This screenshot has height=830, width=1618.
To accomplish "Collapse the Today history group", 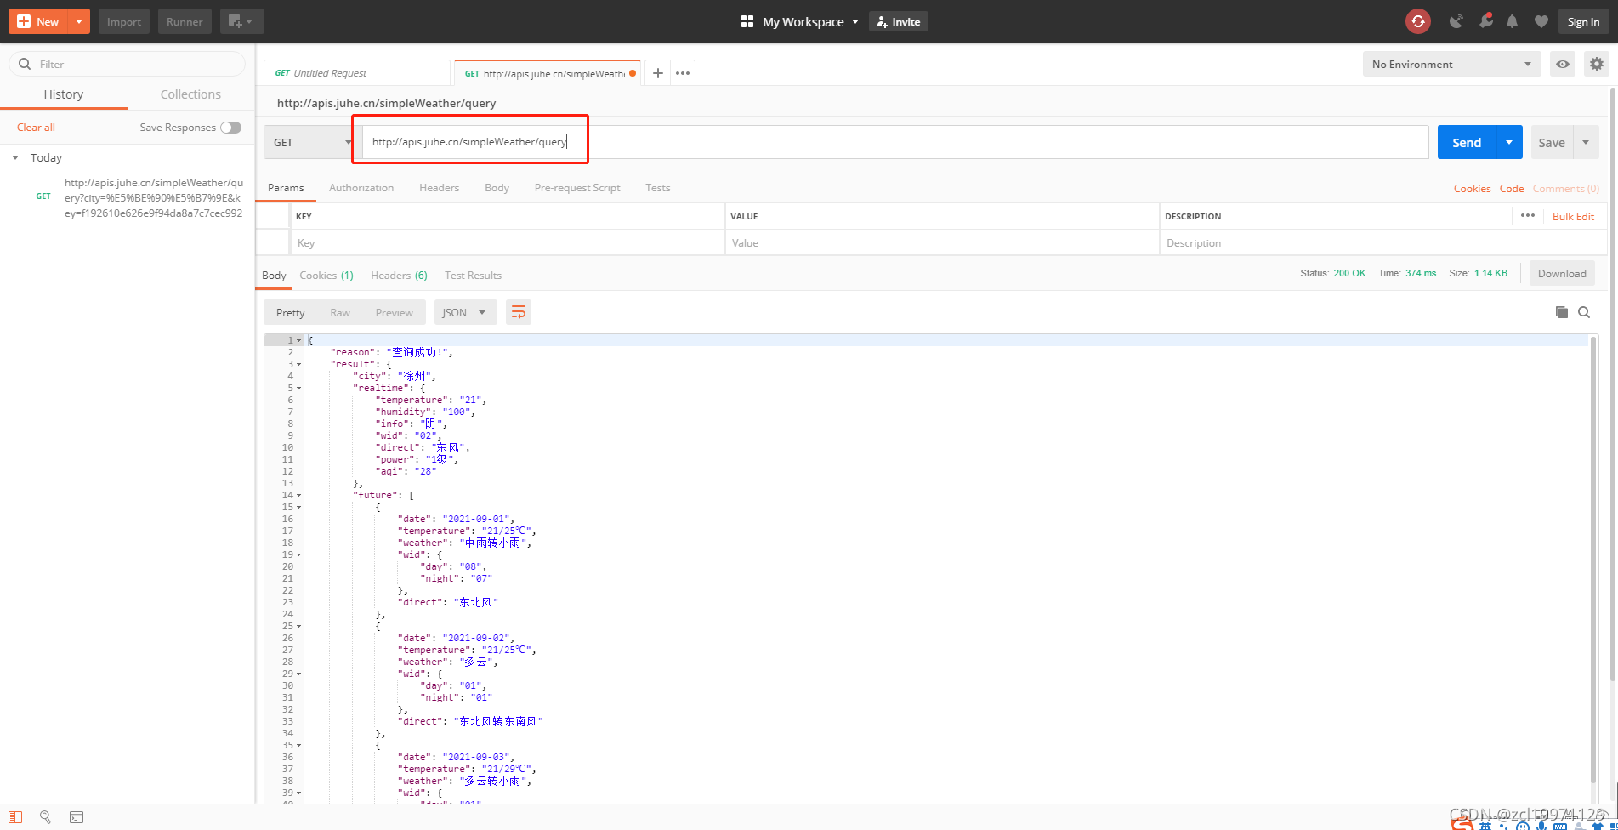I will click(x=15, y=157).
